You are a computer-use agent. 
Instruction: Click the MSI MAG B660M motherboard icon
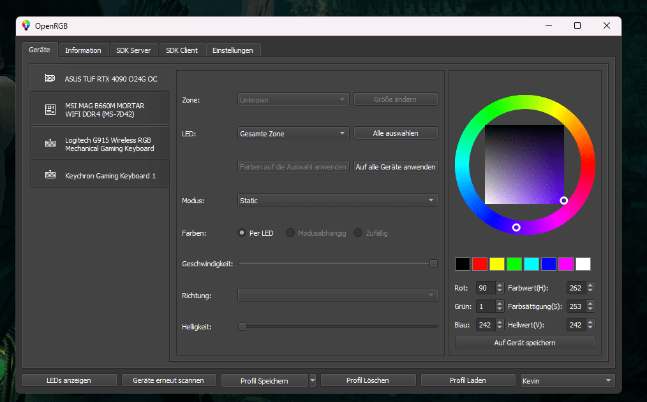50,110
